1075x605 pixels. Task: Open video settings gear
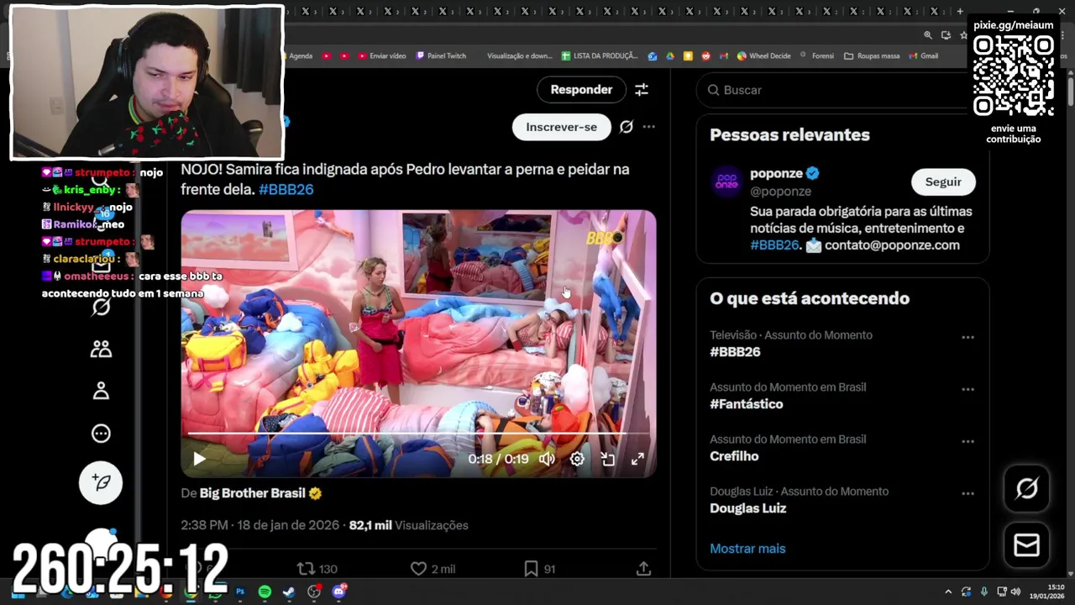[577, 459]
